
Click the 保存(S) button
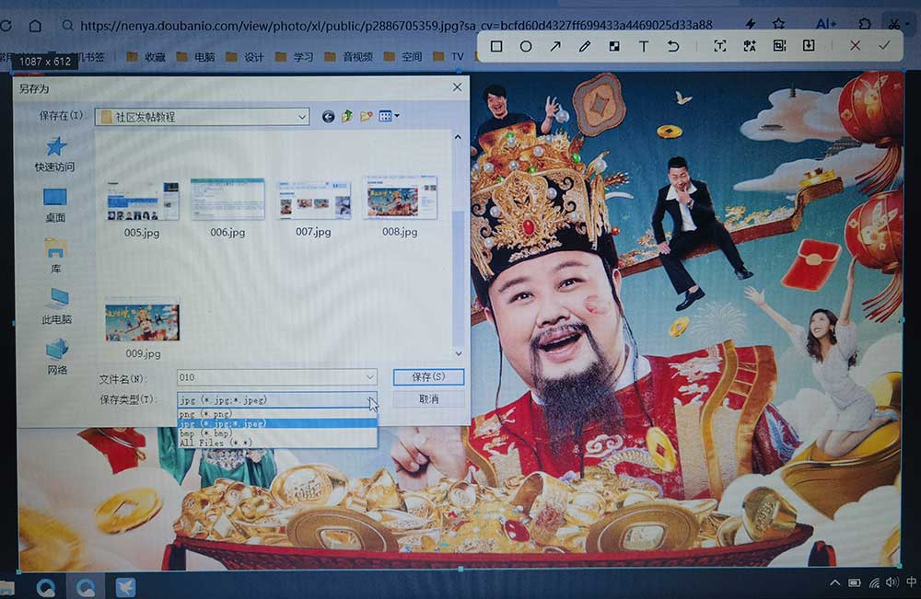coord(428,377)
